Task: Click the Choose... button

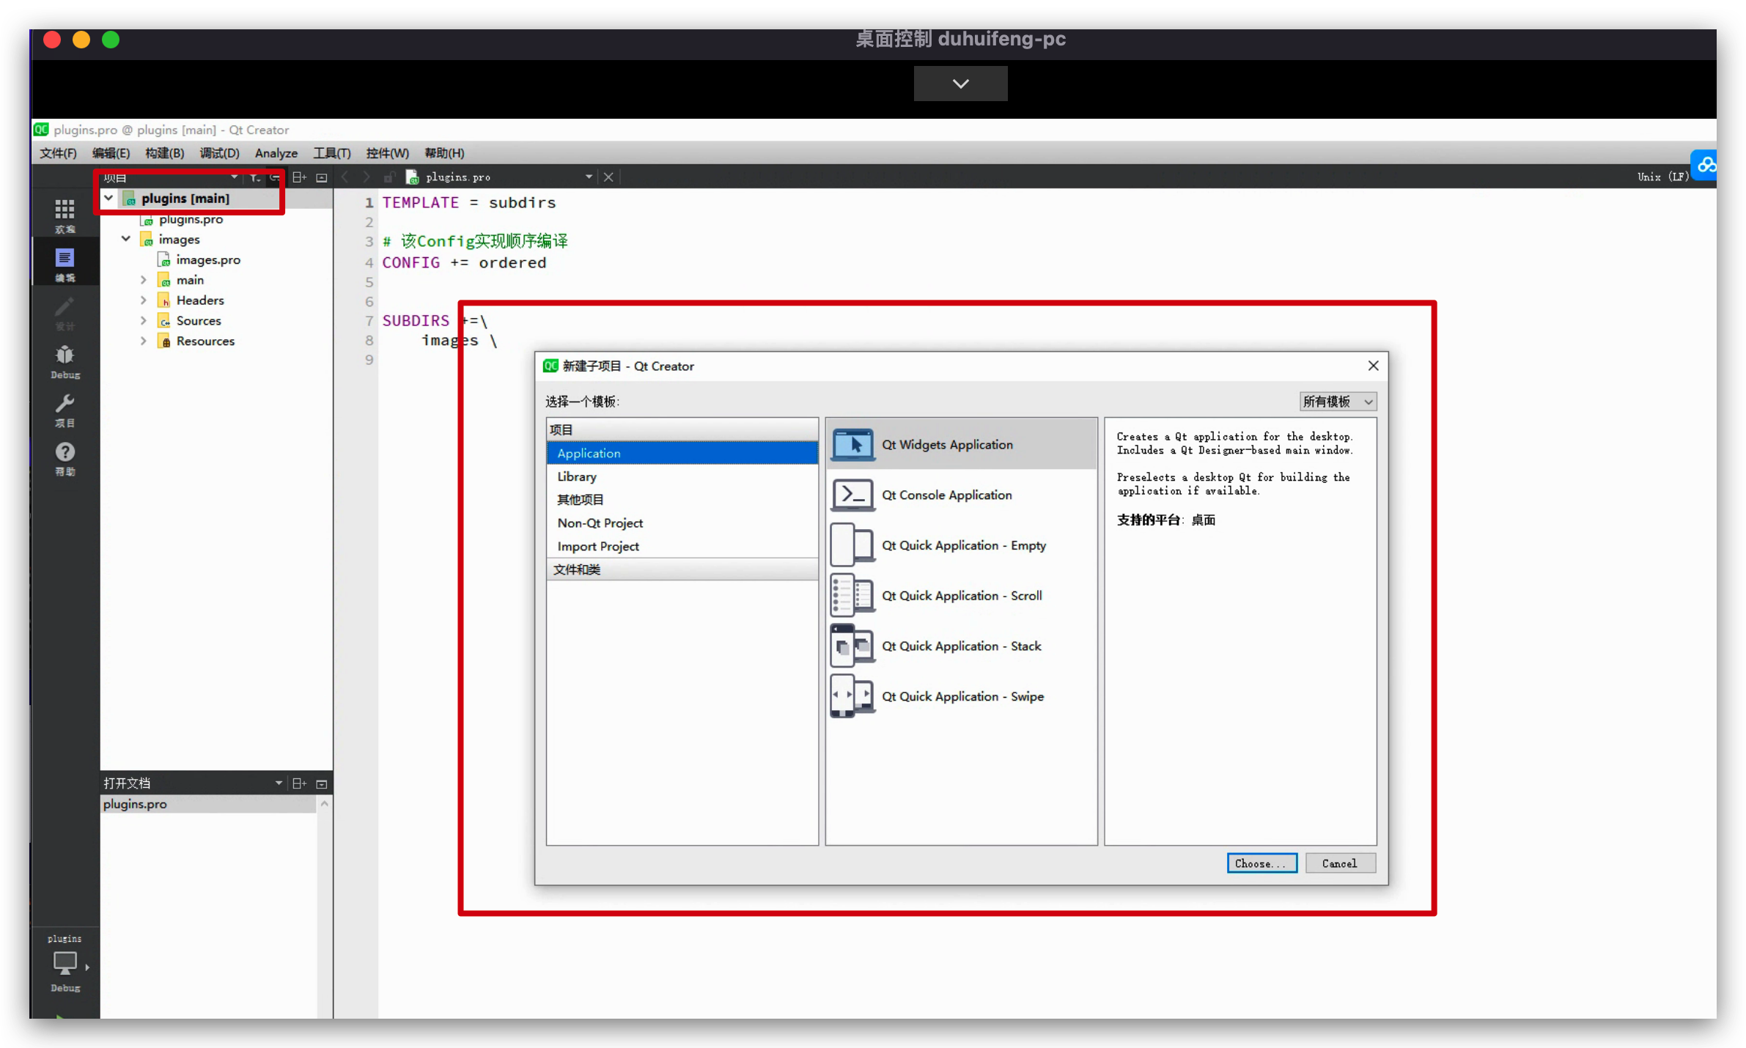Action: point(1261,863)
